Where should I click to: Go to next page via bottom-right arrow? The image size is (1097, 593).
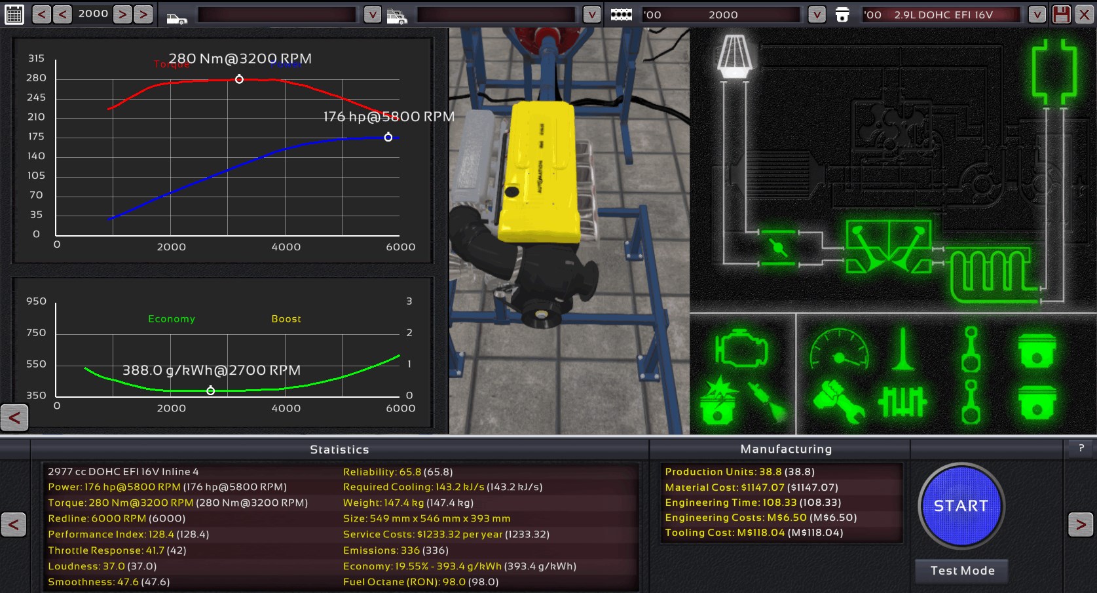coord(1081,524)
